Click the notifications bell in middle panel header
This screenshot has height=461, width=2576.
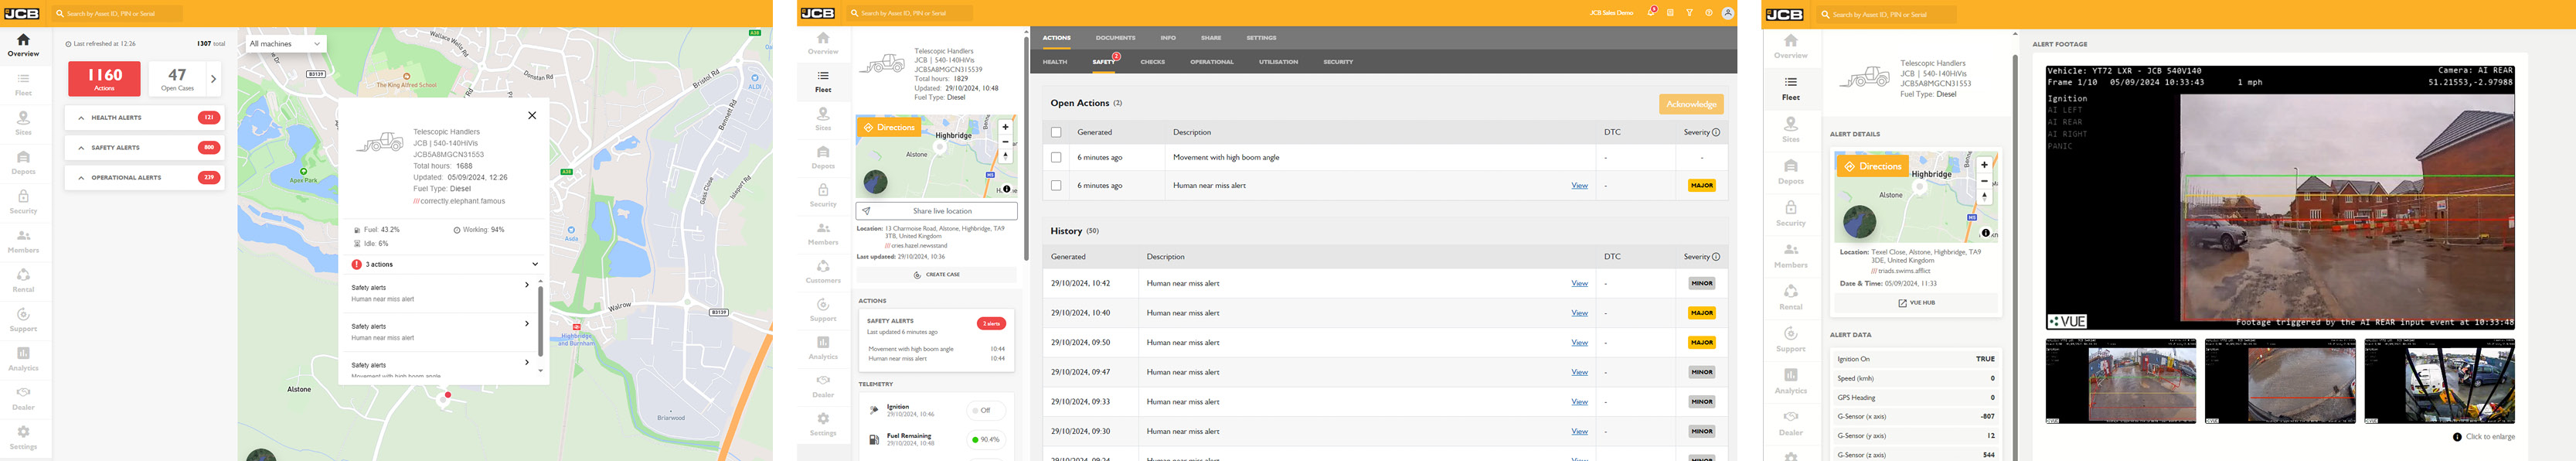point(1651,13)
